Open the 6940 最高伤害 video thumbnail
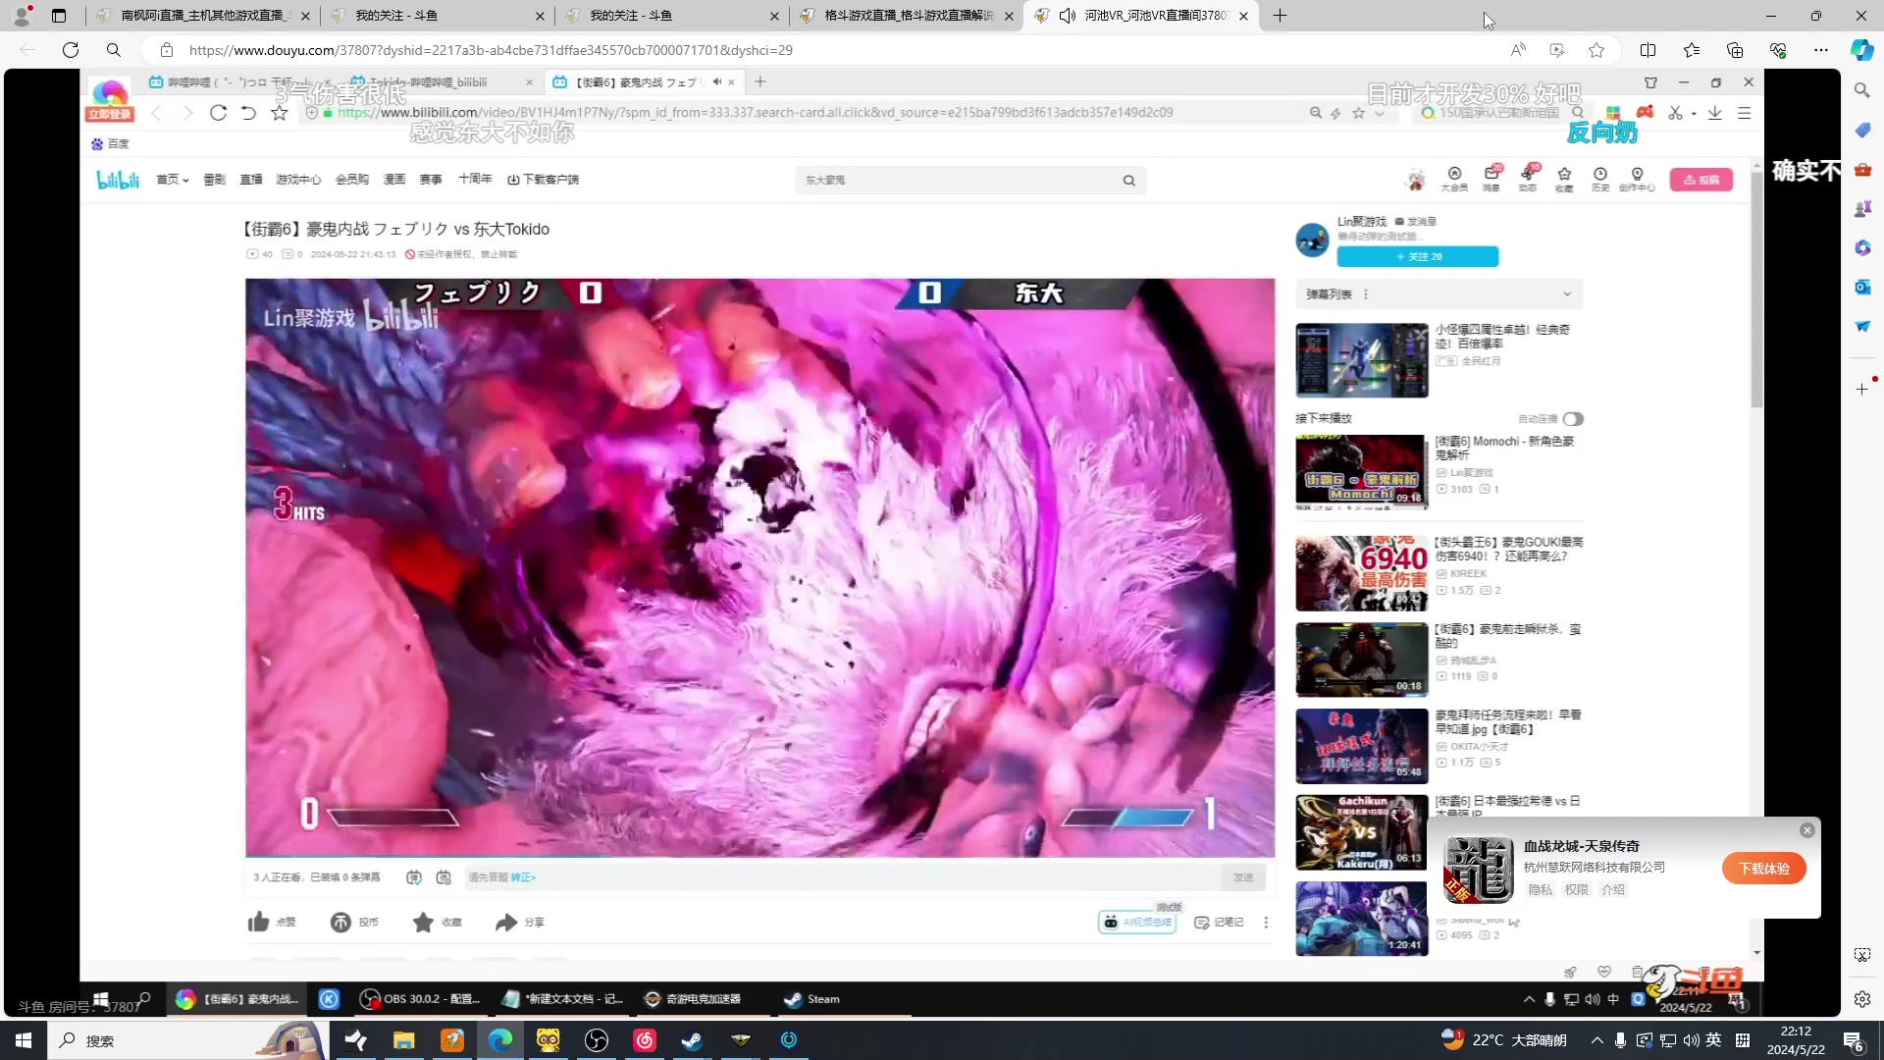This screenshot has height=1060, width=1884. (x=1362, y=573)
